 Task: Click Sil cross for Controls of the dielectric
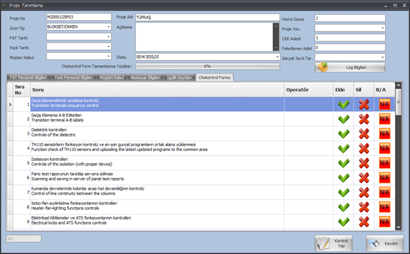click(x=364, y=134)
